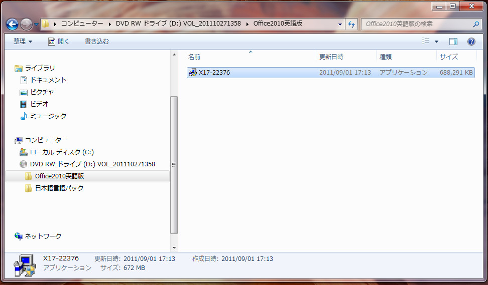Image resolution: width=488 pixels, height=285 pixels.
Task: Open the recent pages dropdown arrow
Action: 36,24
